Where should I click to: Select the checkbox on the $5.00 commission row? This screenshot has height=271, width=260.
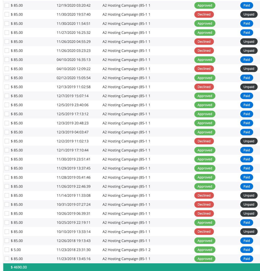pos(7,250)
